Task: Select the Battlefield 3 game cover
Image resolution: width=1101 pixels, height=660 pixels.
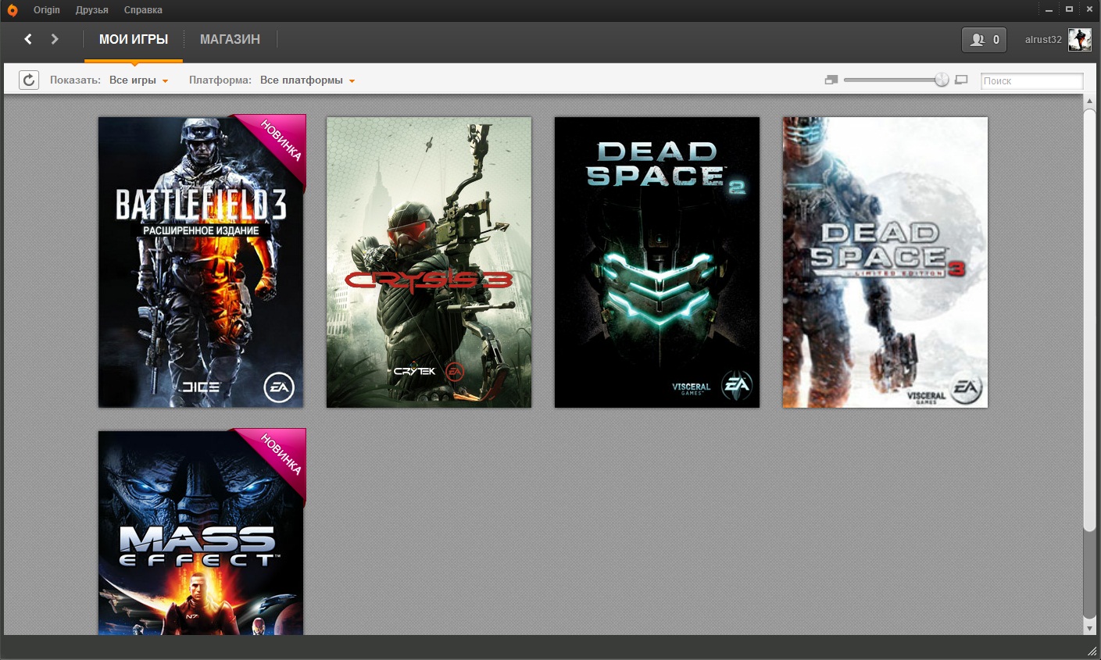Action: [201, 262]
